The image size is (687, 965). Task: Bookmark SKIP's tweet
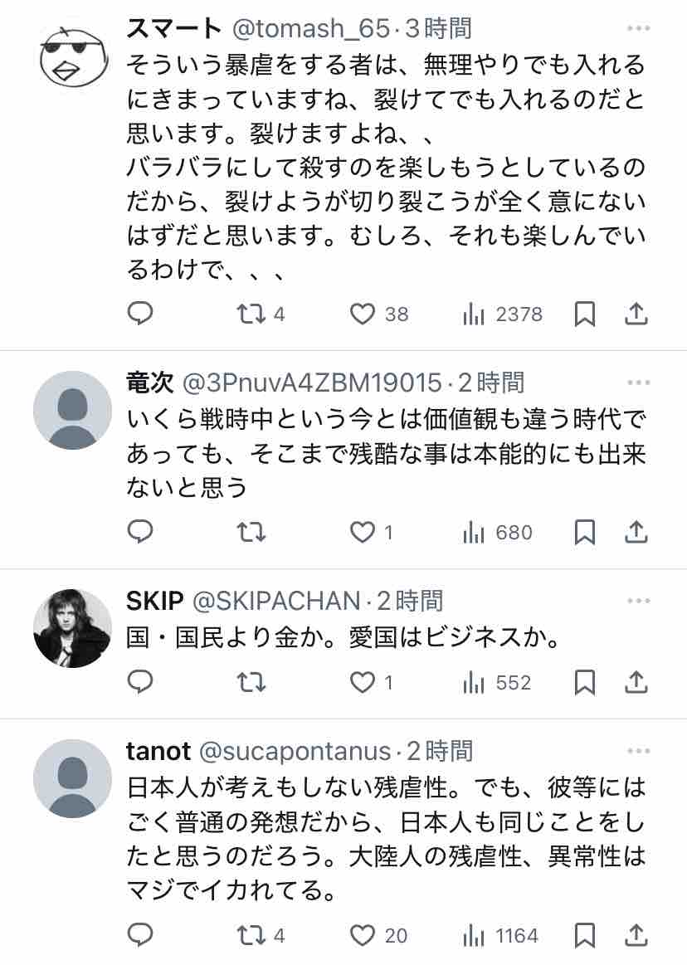coord(585,682)
